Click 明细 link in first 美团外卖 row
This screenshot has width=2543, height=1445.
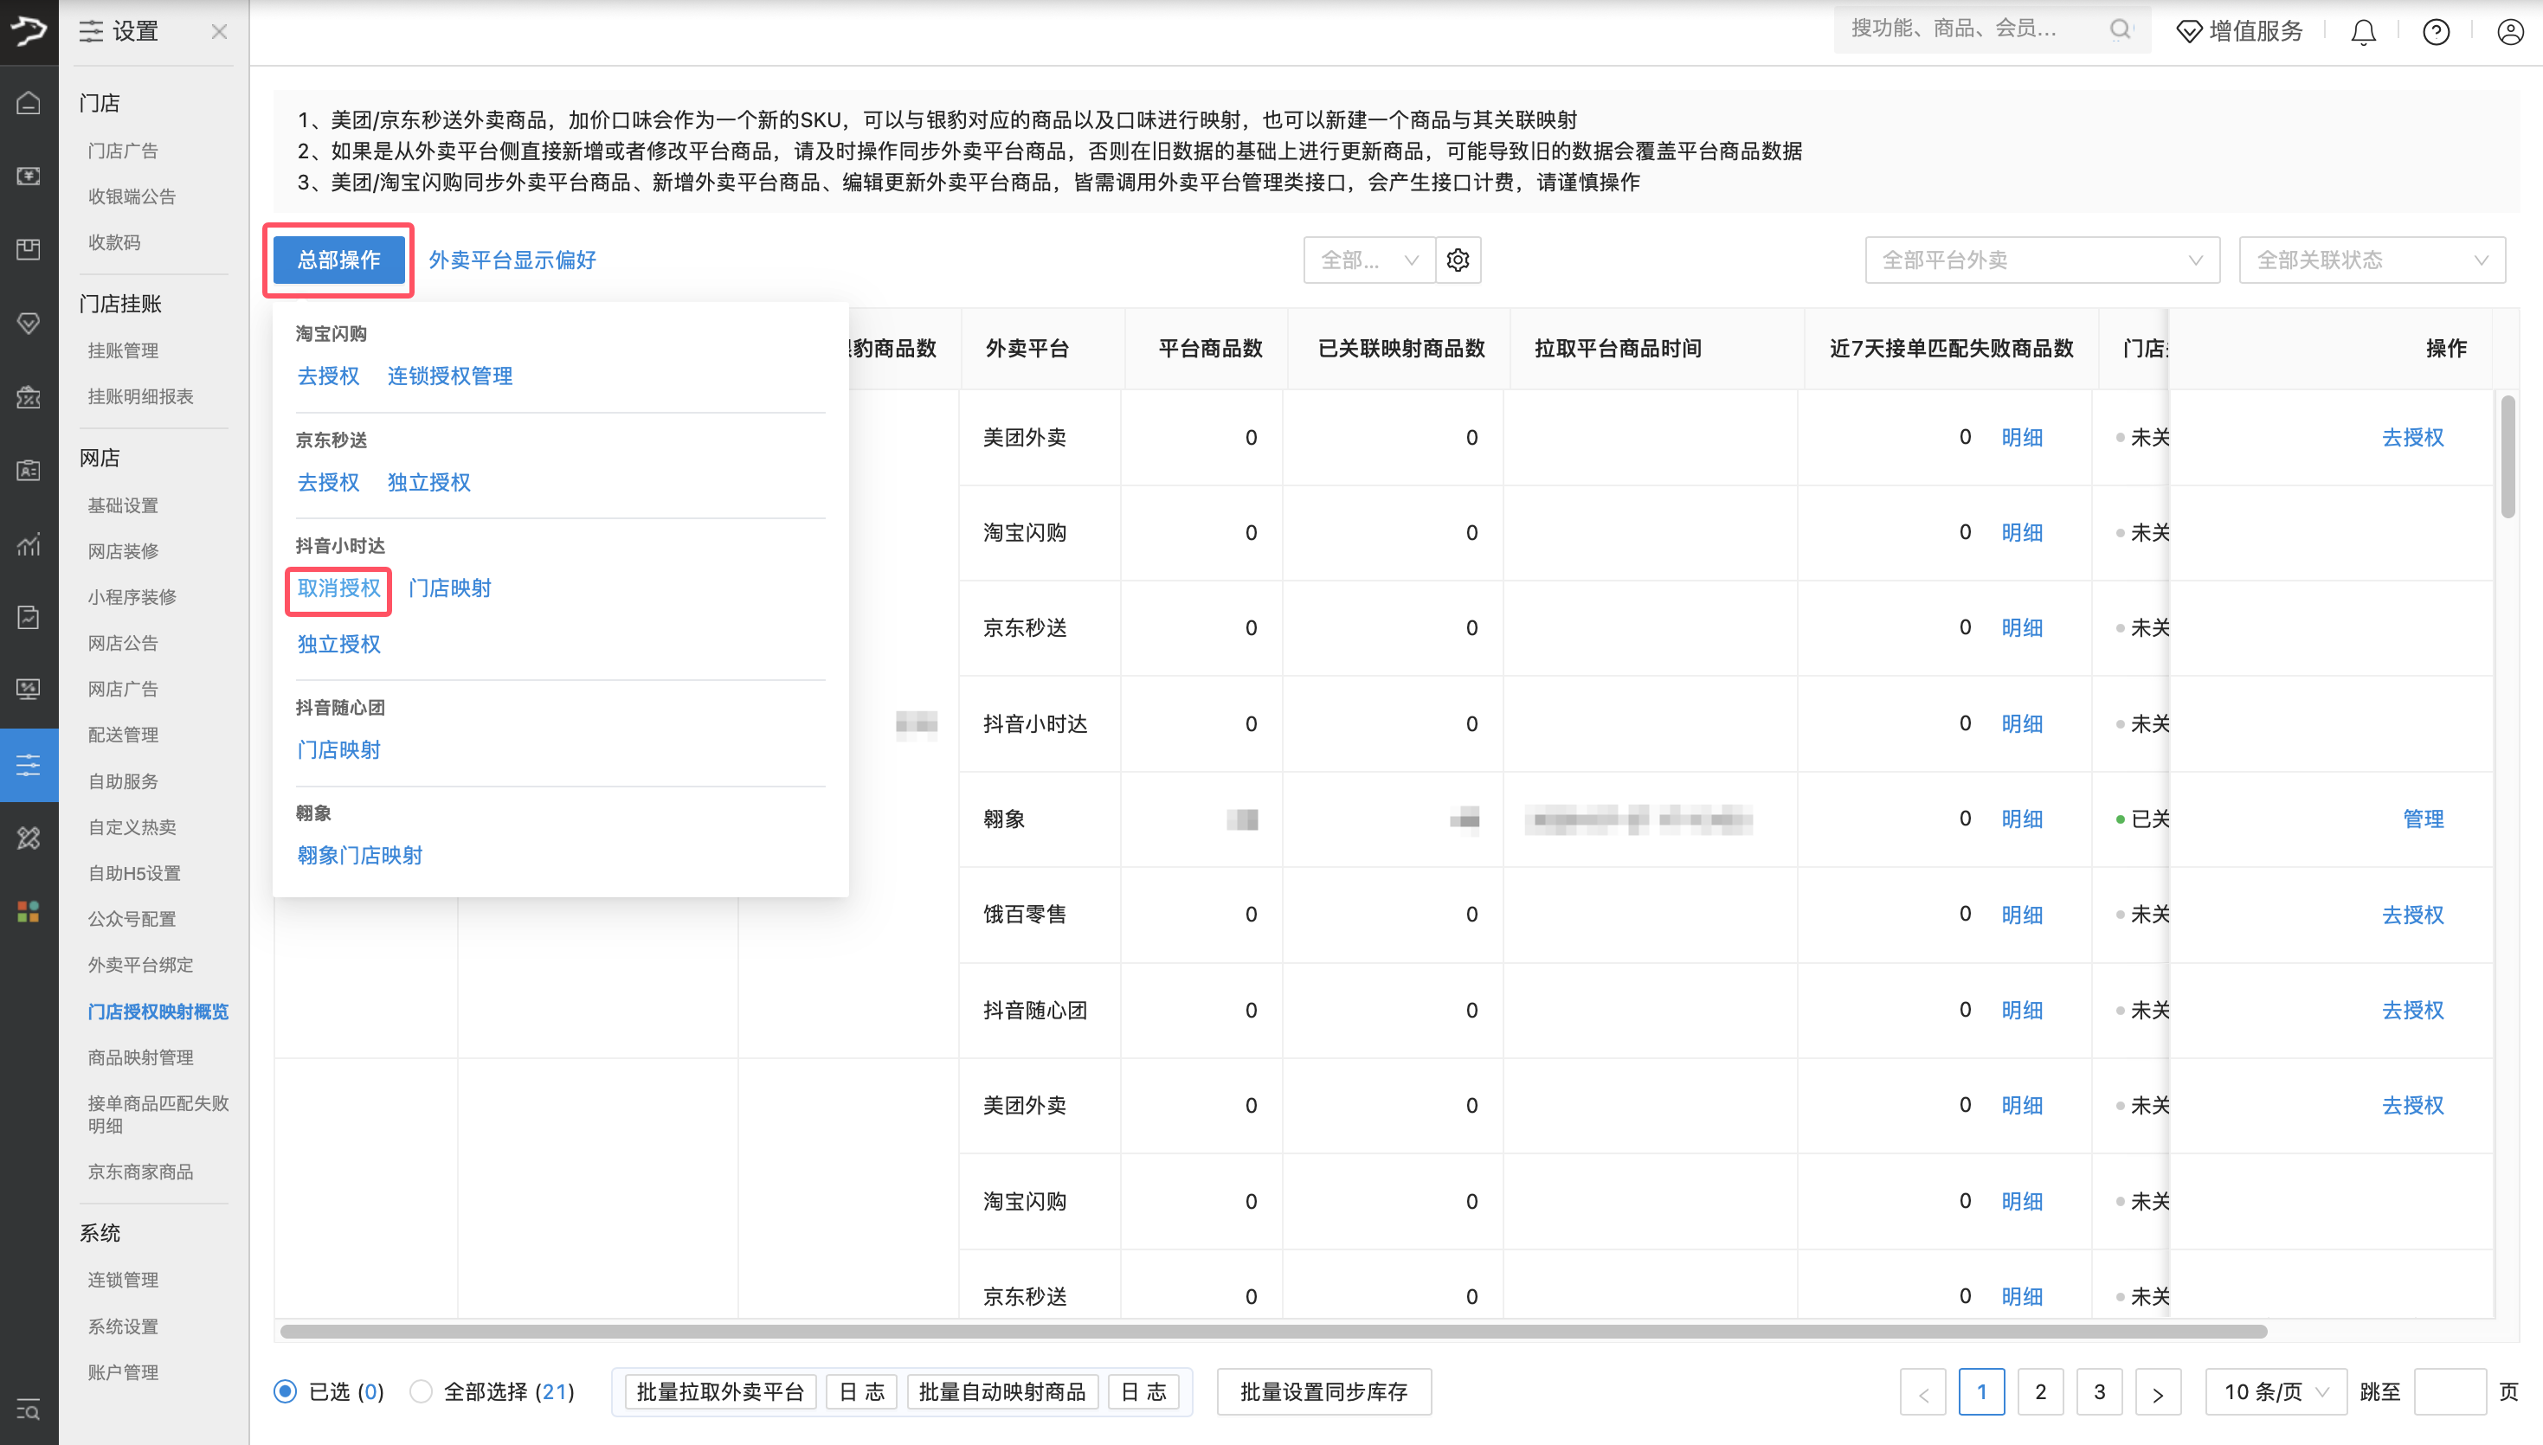(2022, 438)
